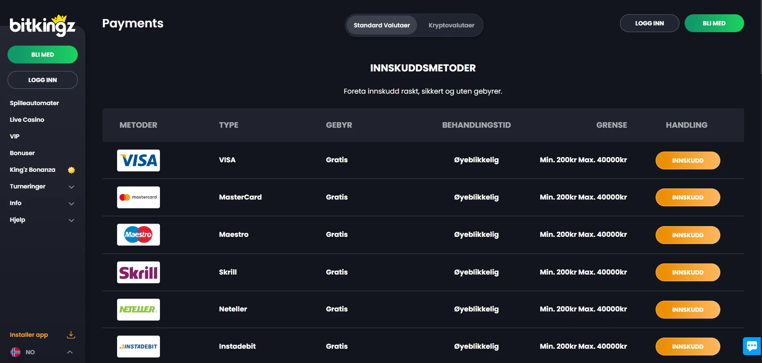Click the Instadebit logo
This screenshot has width=762, height=363.
139,346
